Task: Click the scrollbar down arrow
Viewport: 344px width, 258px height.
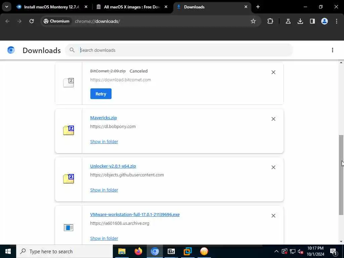Action: pyautogui.click(x=341, y=242)
